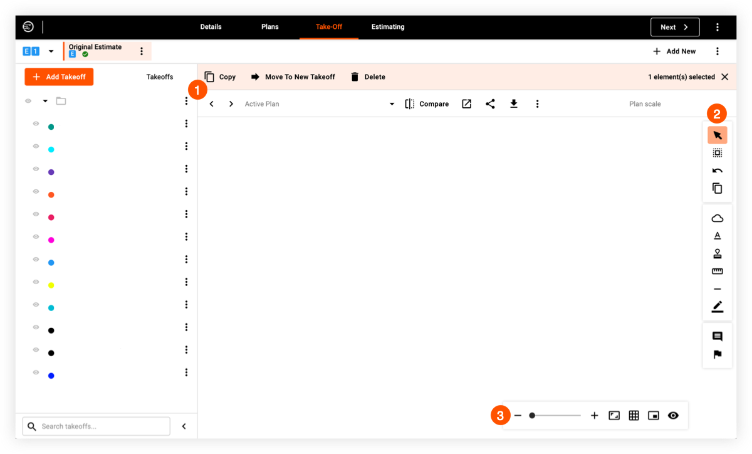Click the Add Takeoff button
Image resolution: width=752 pixels, height=454 pixels.
(59, 77)
